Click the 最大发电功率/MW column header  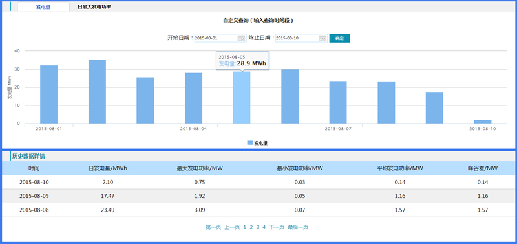(x=200, y=168)
